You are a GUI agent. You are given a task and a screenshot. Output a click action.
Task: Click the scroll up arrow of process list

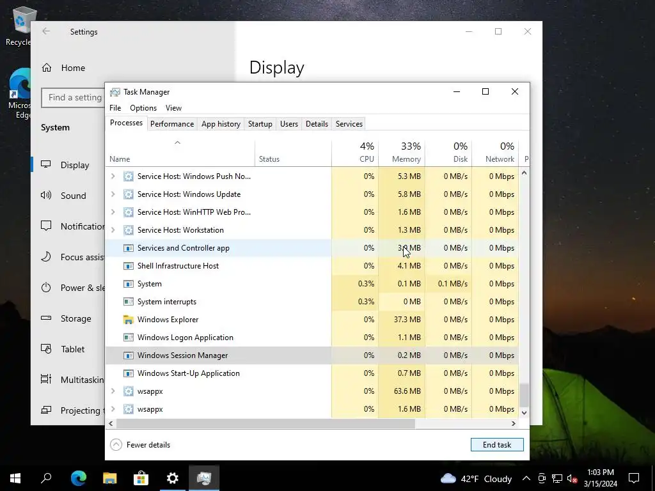(525, 173)
